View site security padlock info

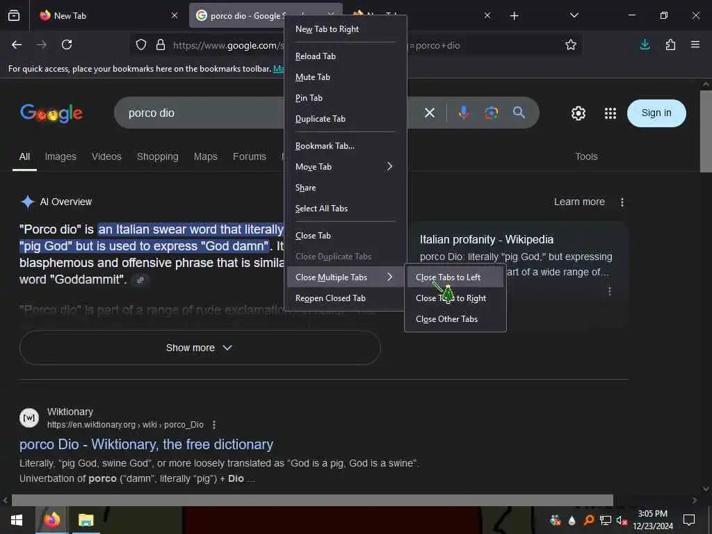(x=161, y=44)
